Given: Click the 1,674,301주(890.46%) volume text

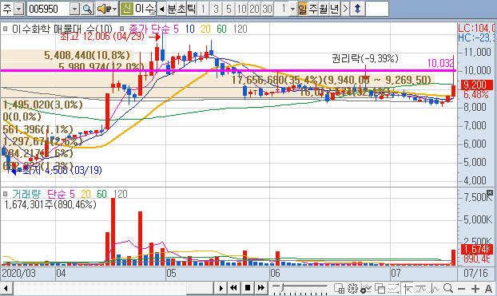Looking at the screenshot, I should [x=50, y=204].
